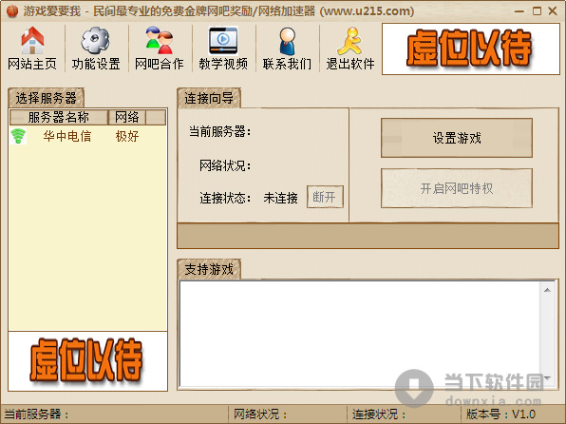Click the 连接状况 status bar entry
The height and width of the screenshot is (424, 566).
379,414
